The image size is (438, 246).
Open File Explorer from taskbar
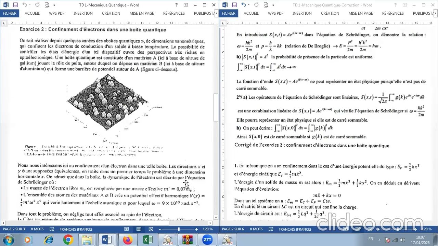[87, 240]
